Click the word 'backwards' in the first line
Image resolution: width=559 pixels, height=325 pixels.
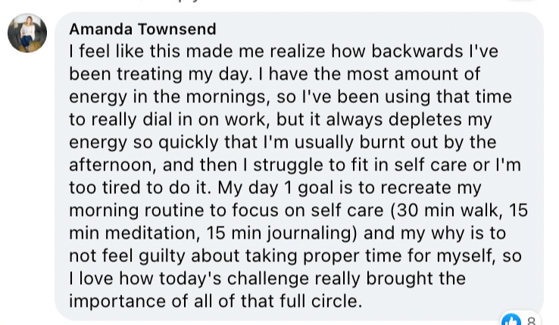pyautogui.click(x=417, y=51)
